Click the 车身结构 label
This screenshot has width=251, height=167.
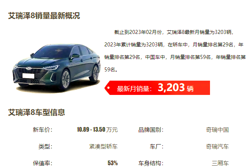[151, 163]
